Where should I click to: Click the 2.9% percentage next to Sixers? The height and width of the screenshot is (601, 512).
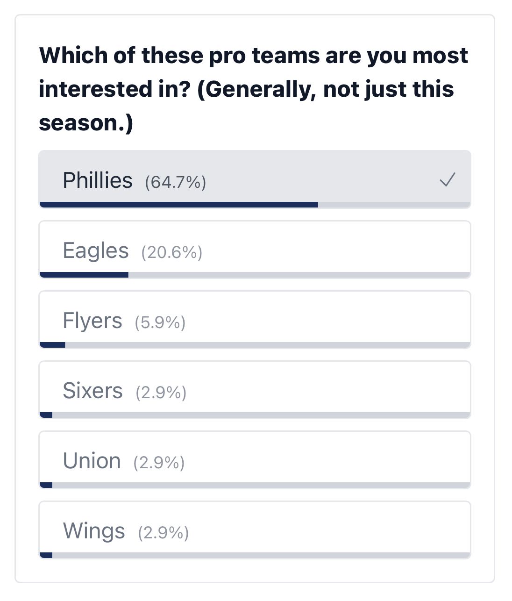point(161,392)
